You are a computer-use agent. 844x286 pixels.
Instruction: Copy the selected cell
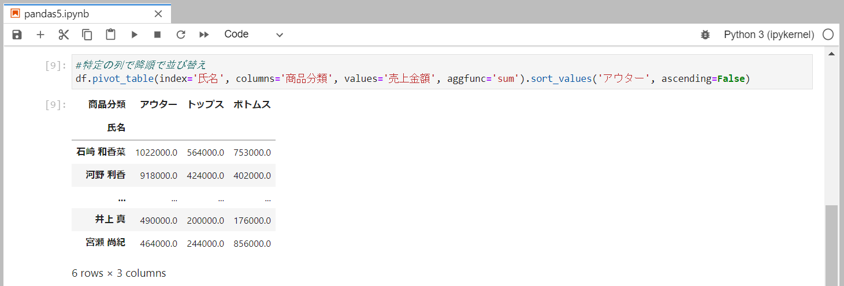tap(87, 35)
